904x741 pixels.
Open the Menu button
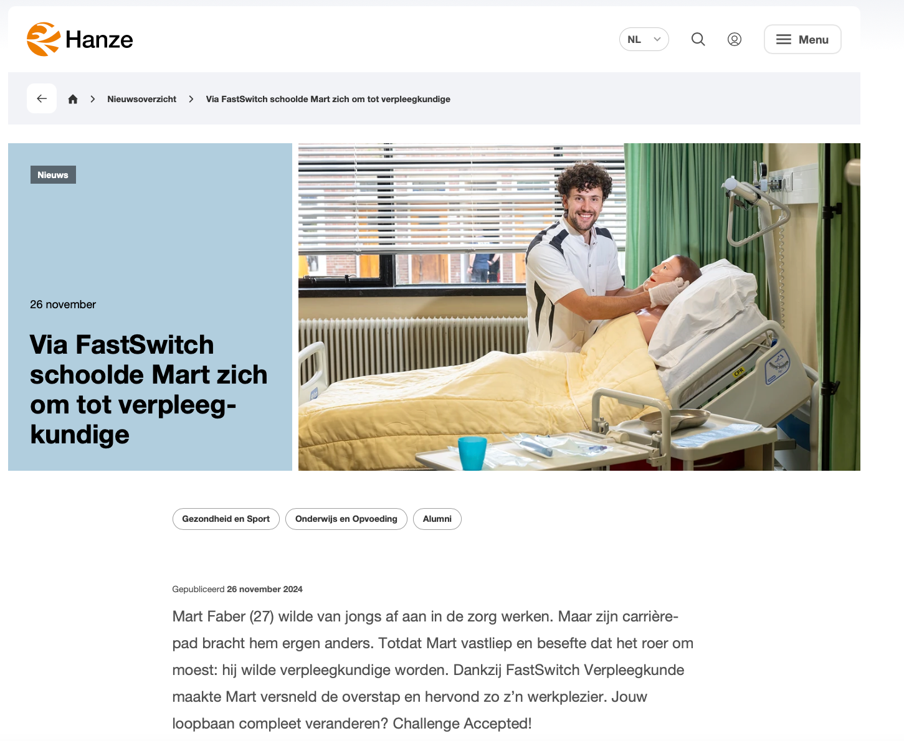click(802, 39)
